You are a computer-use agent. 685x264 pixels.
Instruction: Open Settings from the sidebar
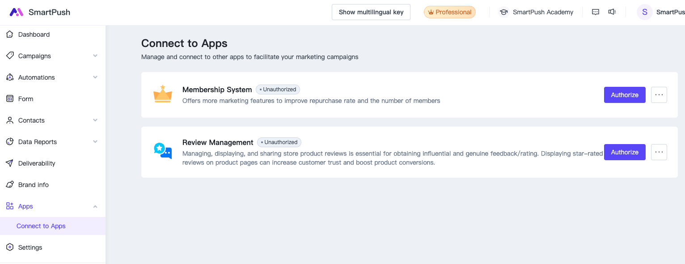(x=30, y=247)
